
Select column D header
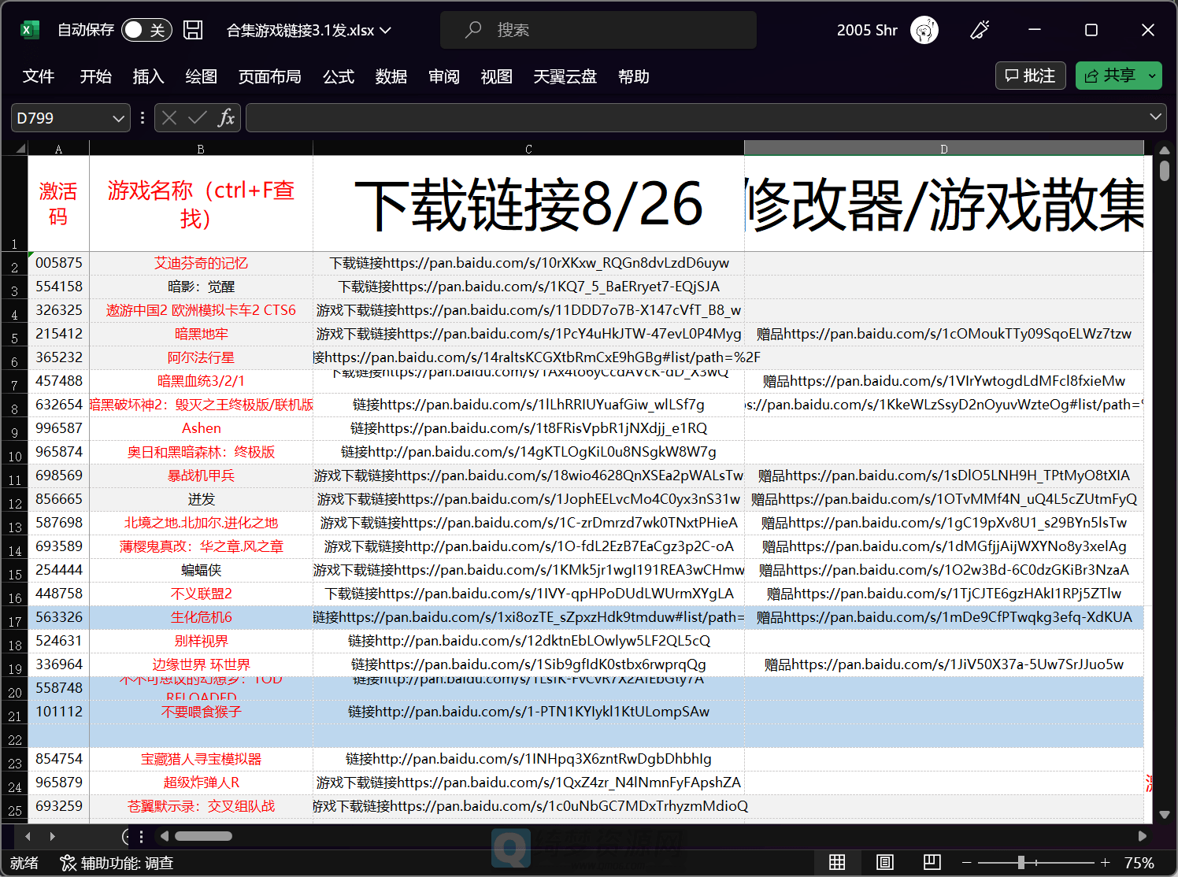[943, 148]
